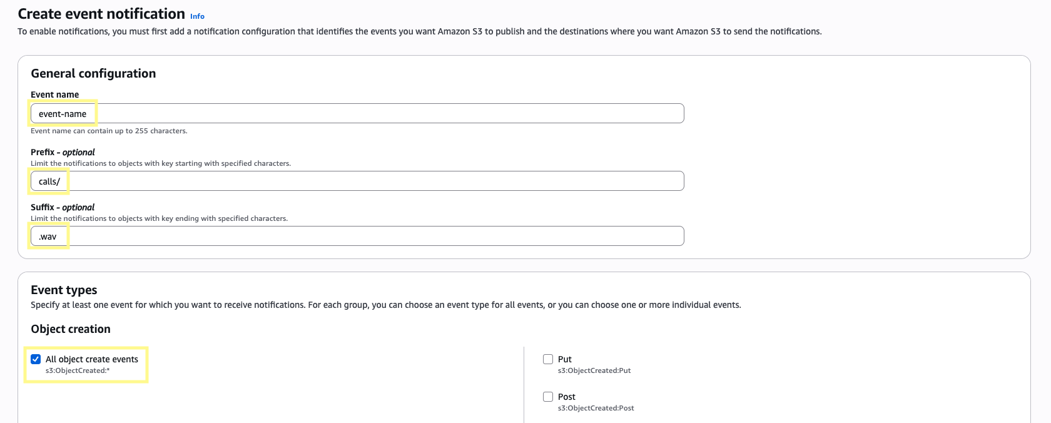Click the "Object creation" subsection heading
Image resolution: width=1051 pixels, height=423 pixels.
point(71,329)
